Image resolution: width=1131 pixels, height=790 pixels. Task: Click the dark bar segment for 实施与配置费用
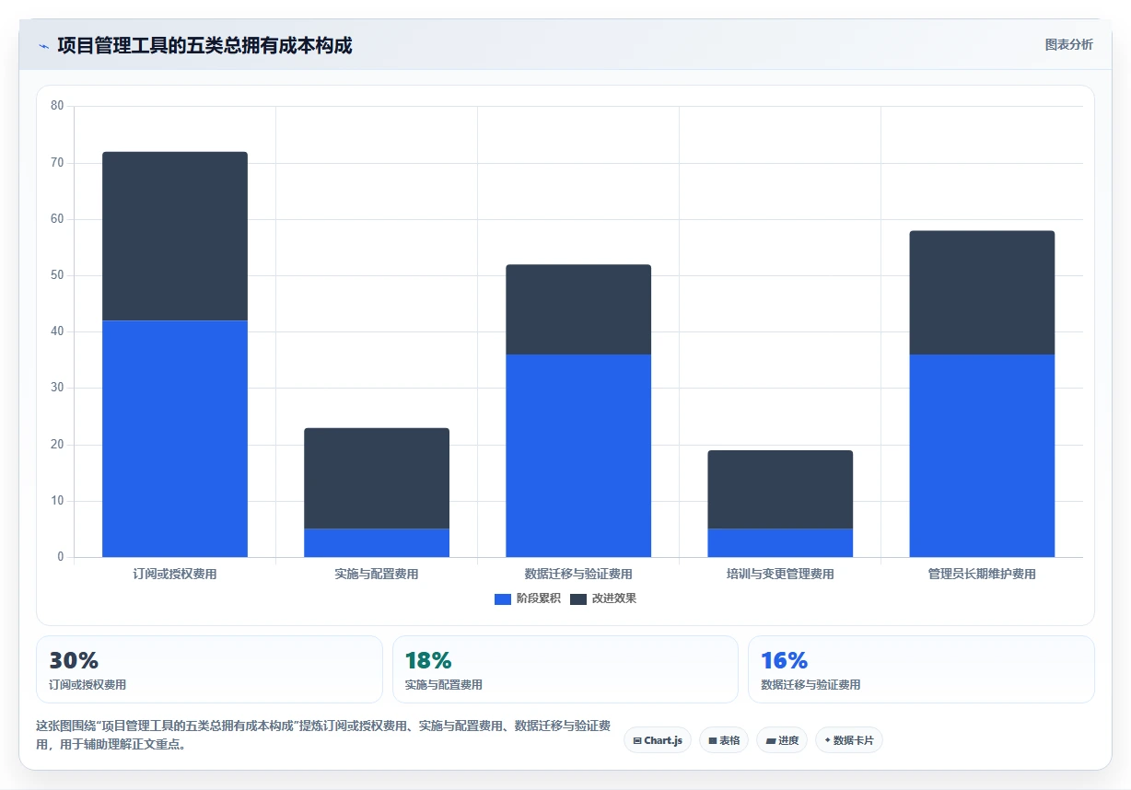tap(377, 479)
